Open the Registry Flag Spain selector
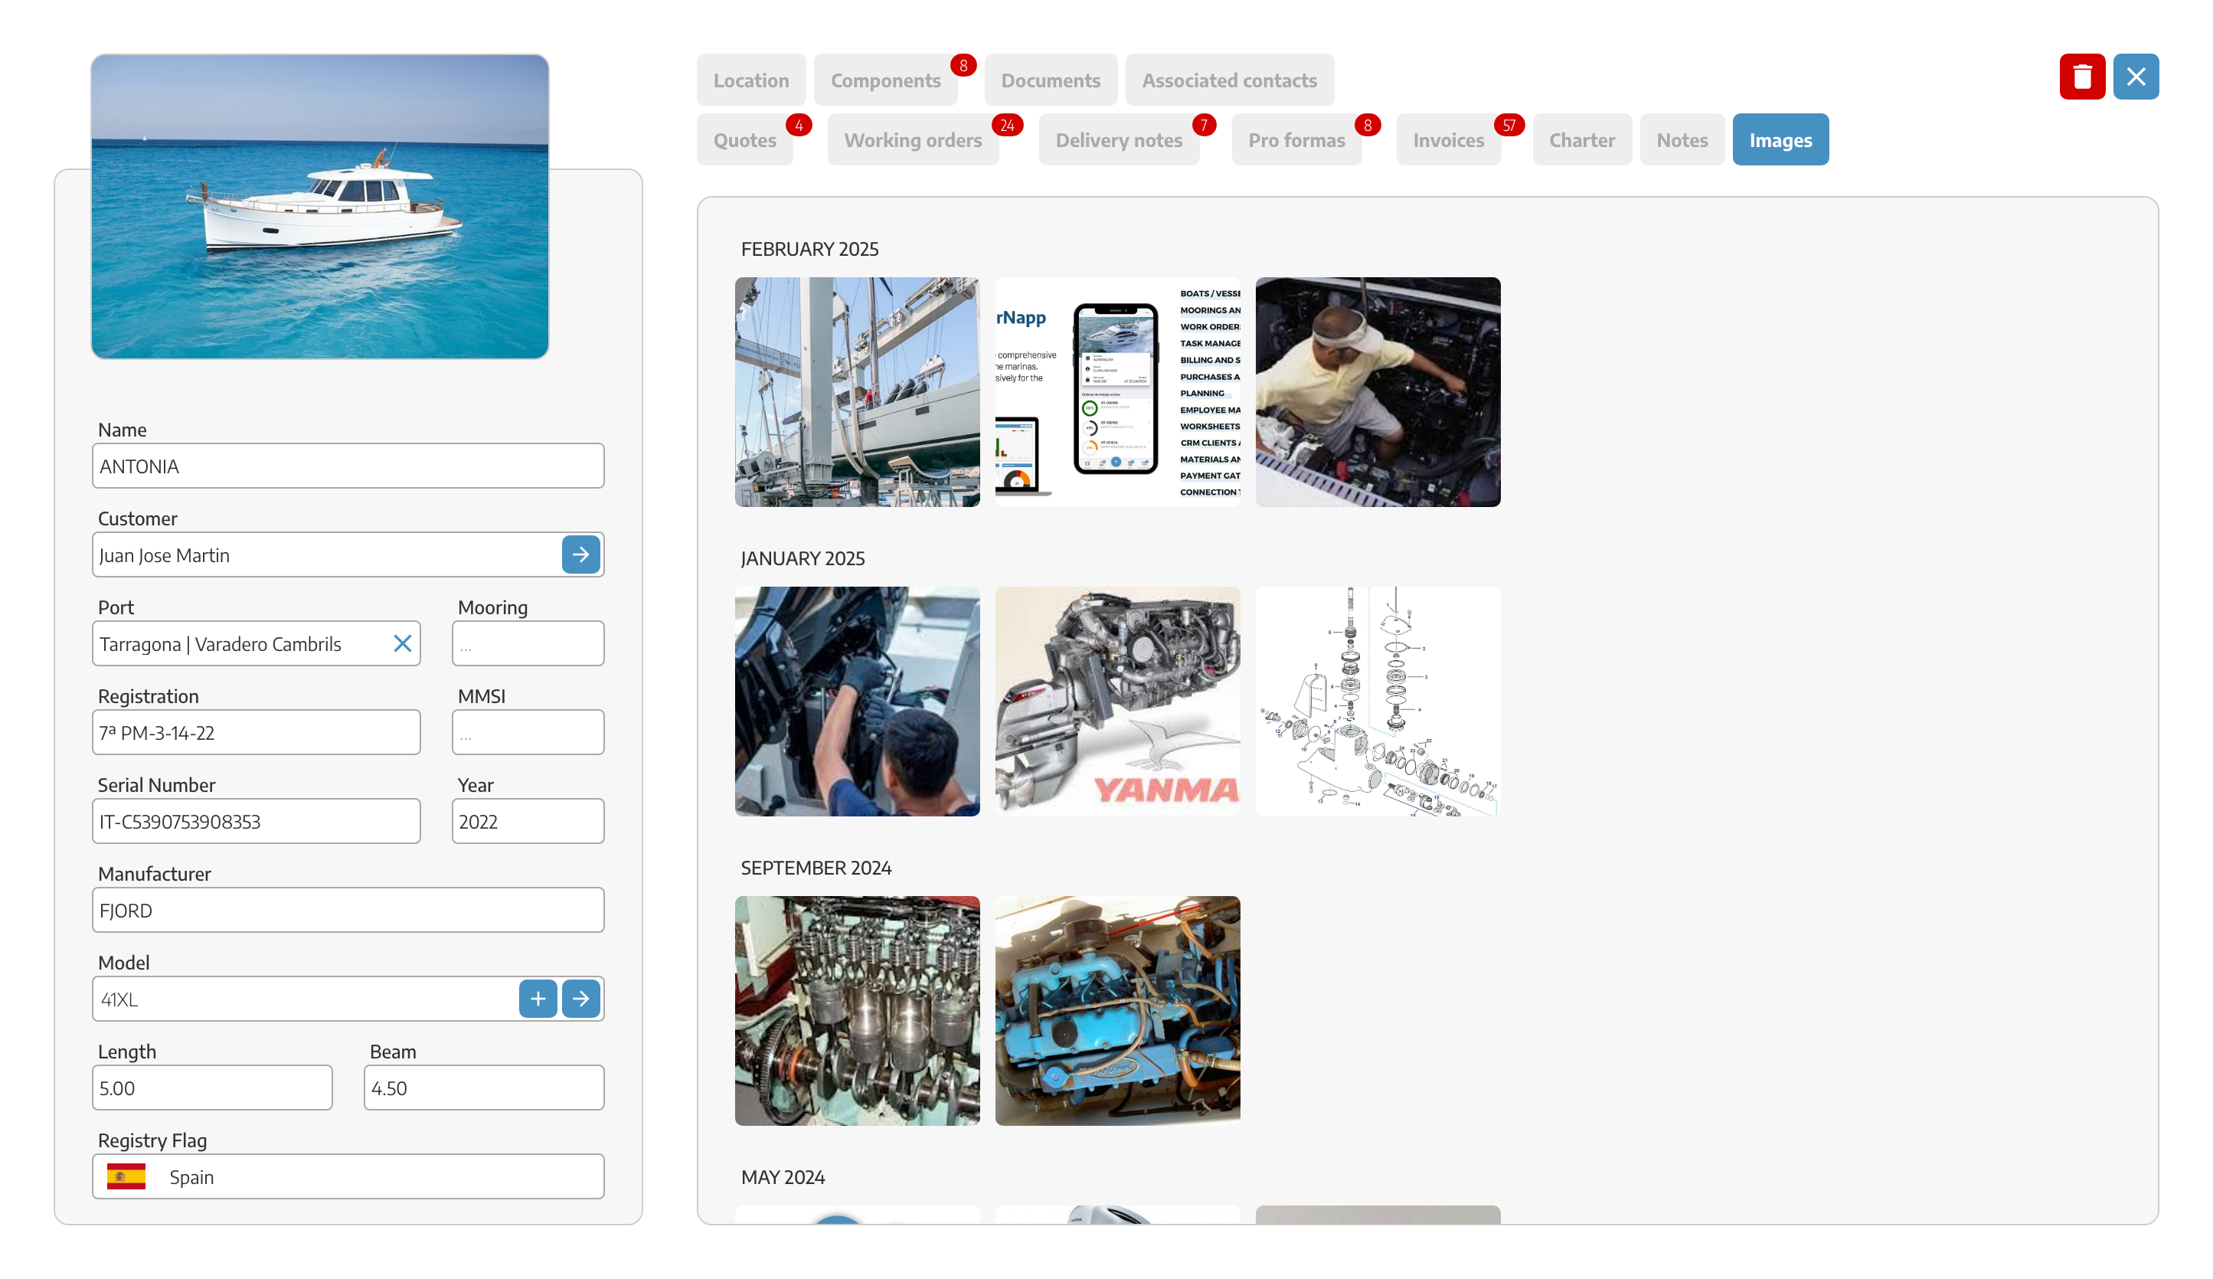Viewport: 2213px width, 1279px height. point(348,1177)
